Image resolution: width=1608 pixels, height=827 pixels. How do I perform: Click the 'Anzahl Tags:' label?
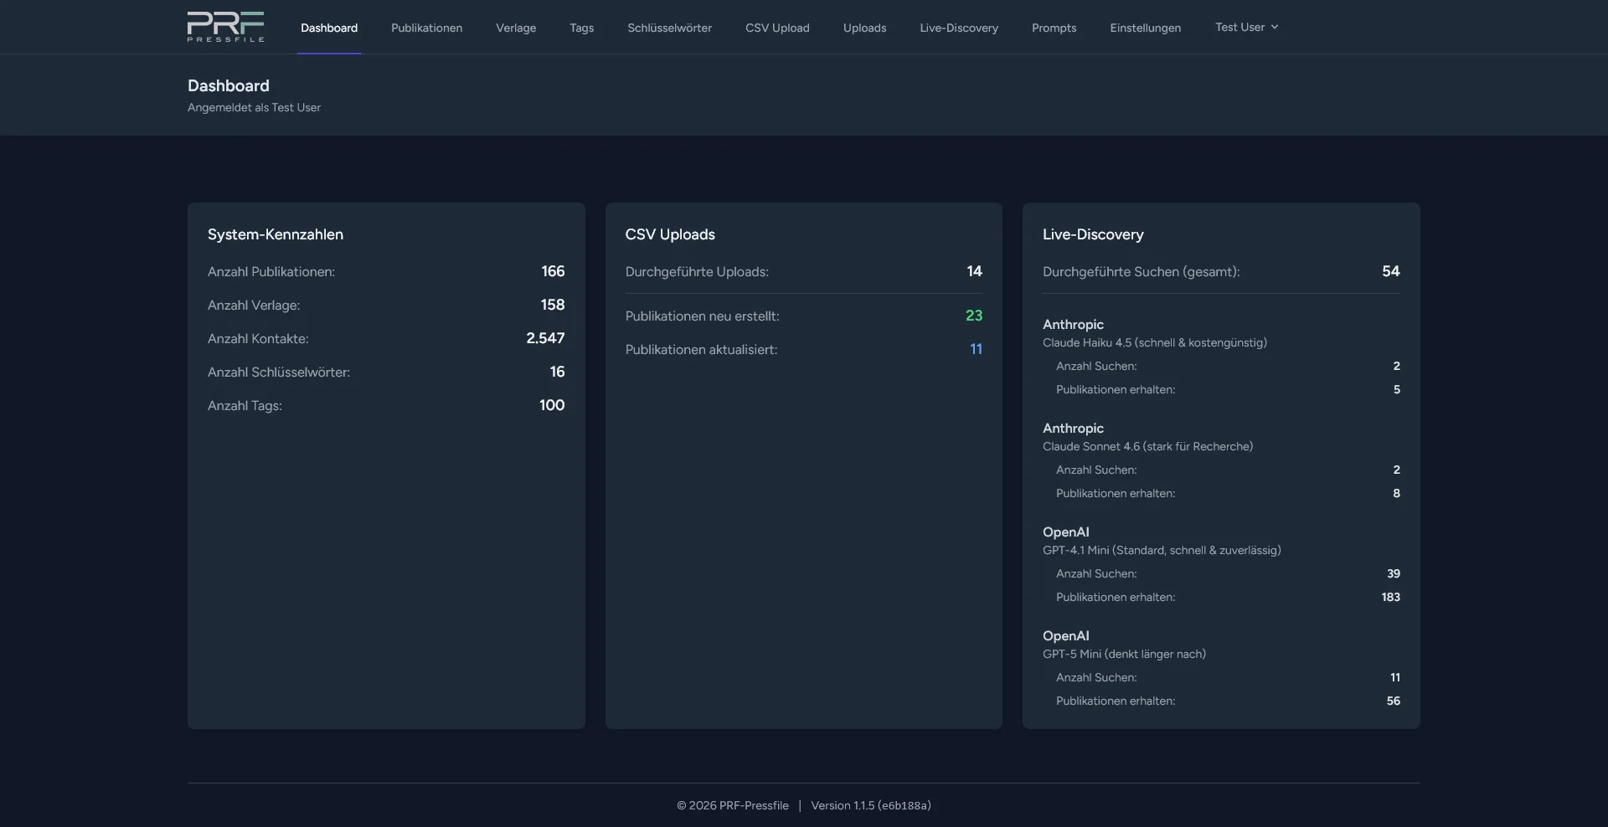click(x=245, y=406)
